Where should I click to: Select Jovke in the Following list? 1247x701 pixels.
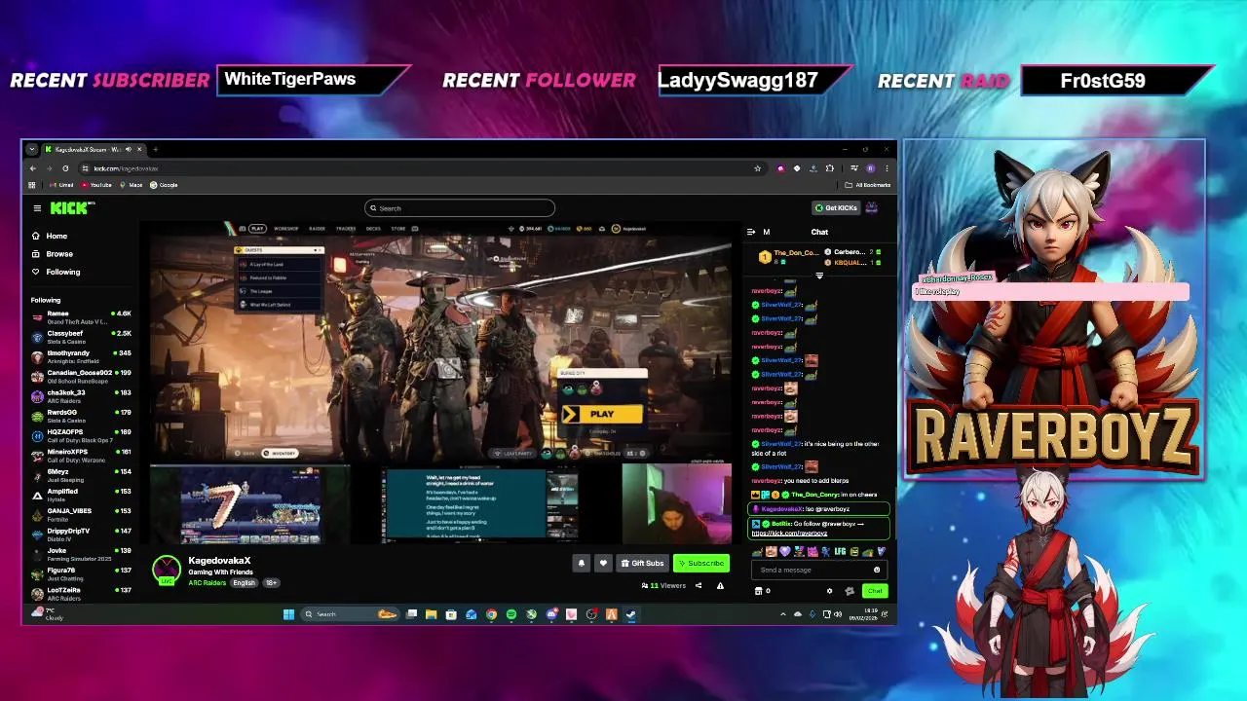coord(82,554)
